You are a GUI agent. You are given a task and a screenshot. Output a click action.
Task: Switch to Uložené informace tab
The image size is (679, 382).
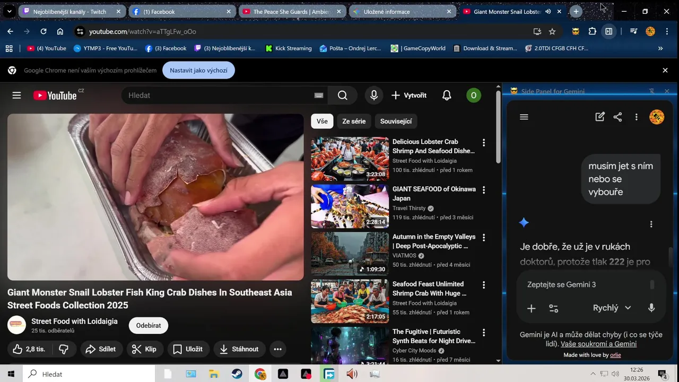[403, 11]
